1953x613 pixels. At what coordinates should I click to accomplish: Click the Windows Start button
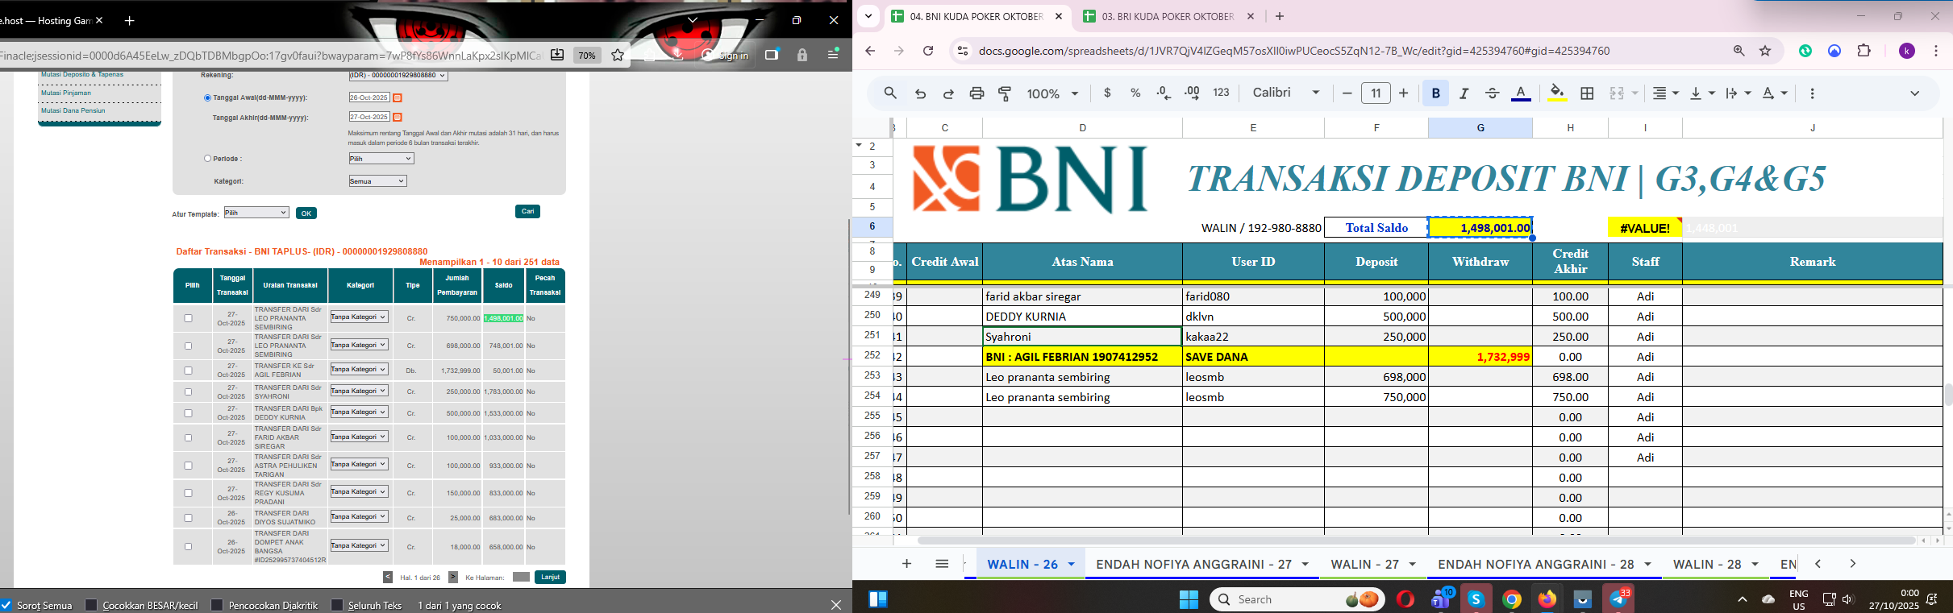click(1189, 599)
